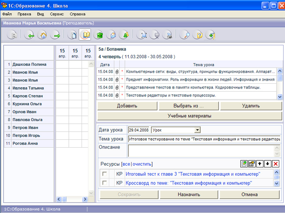
Task: Click the Тема урока text field
Action: pyautogui.click(x=204, y=139)
